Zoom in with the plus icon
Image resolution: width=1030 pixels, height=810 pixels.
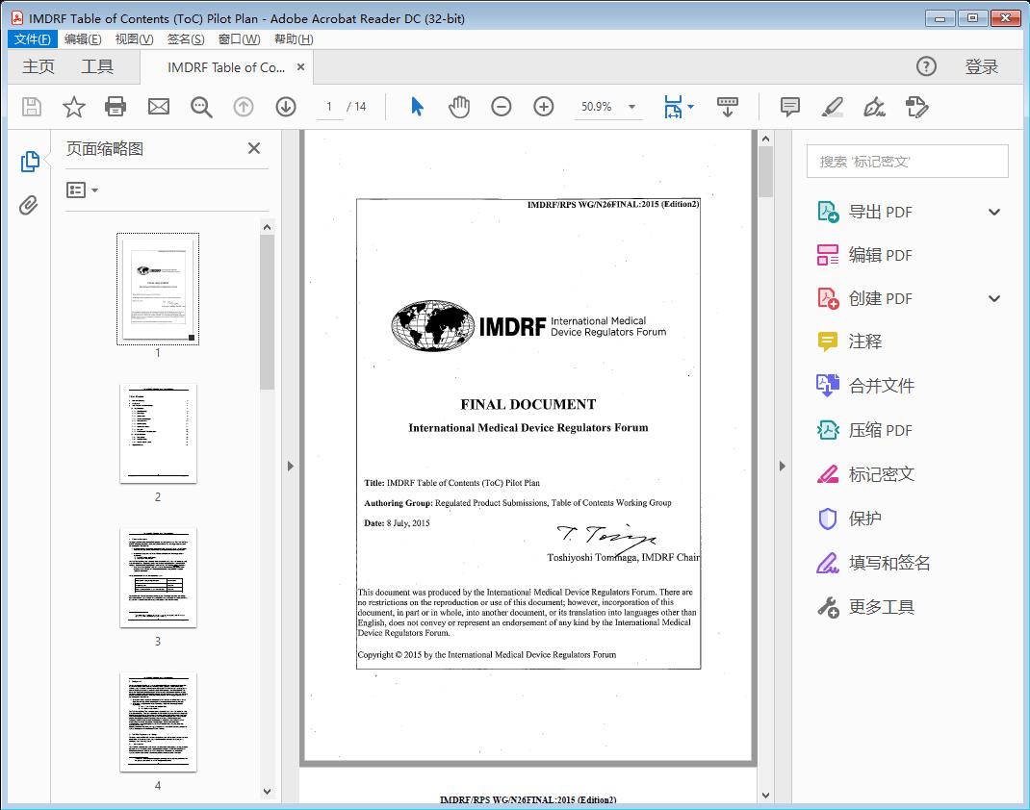click(x=543, y=106)
